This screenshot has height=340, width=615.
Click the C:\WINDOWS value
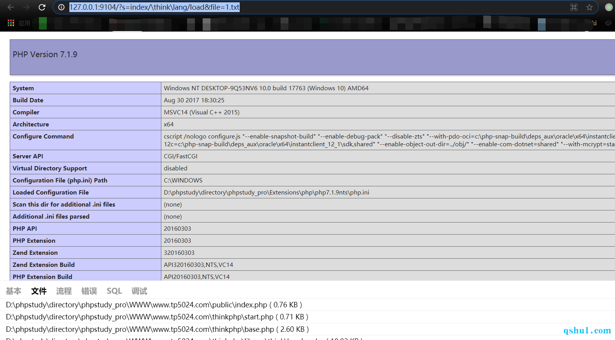[x=183, y=181]
